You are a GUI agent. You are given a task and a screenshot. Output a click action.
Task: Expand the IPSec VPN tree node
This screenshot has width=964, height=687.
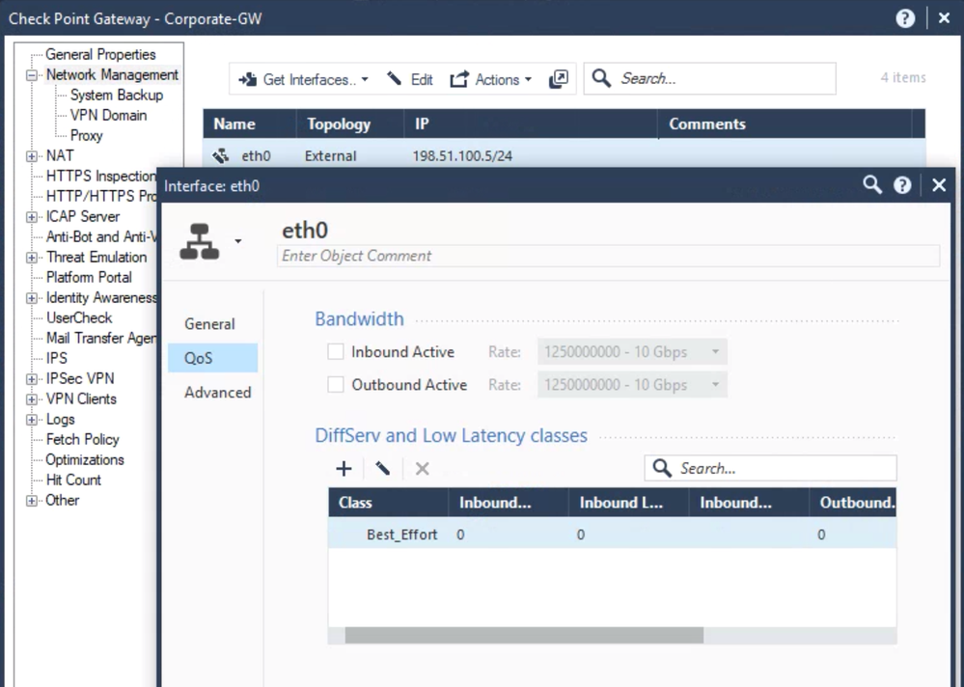pyautogui.click(x=31, y=379)
